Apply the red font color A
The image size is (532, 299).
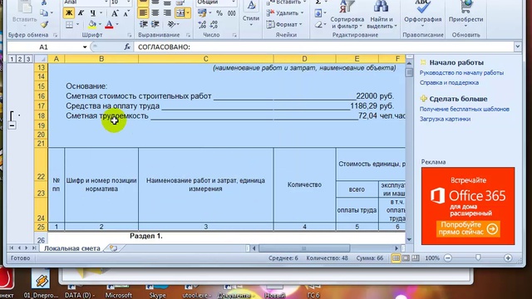109,24
